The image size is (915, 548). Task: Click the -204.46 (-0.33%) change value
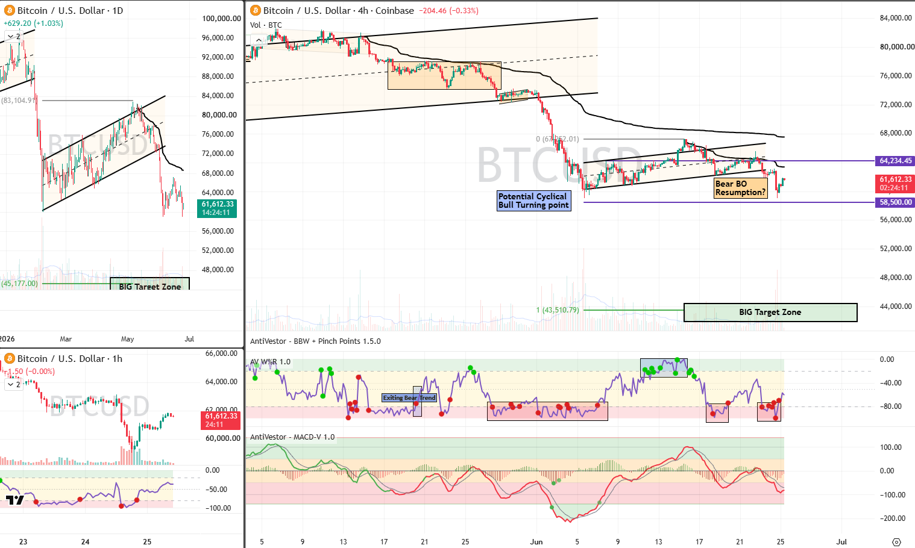pyautogui.click(x=448, y=10)
